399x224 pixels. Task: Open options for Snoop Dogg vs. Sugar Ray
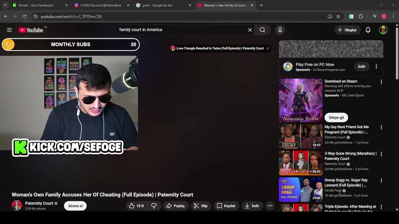pos(381,180)
